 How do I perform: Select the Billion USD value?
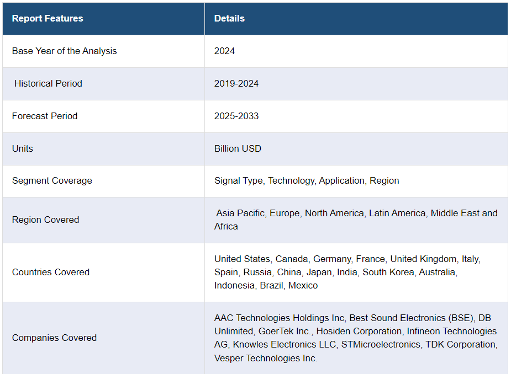tap(238, 148)
